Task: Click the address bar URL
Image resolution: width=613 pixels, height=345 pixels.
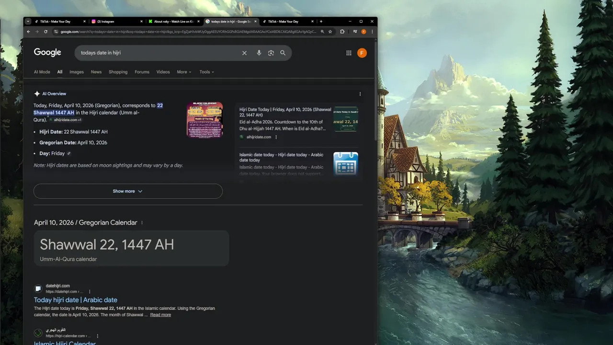Action: [x=188, y=32]
